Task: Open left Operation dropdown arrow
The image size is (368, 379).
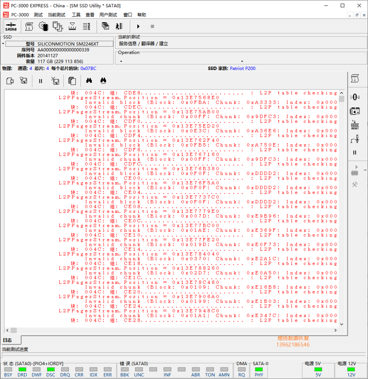Action: (121, 61)
